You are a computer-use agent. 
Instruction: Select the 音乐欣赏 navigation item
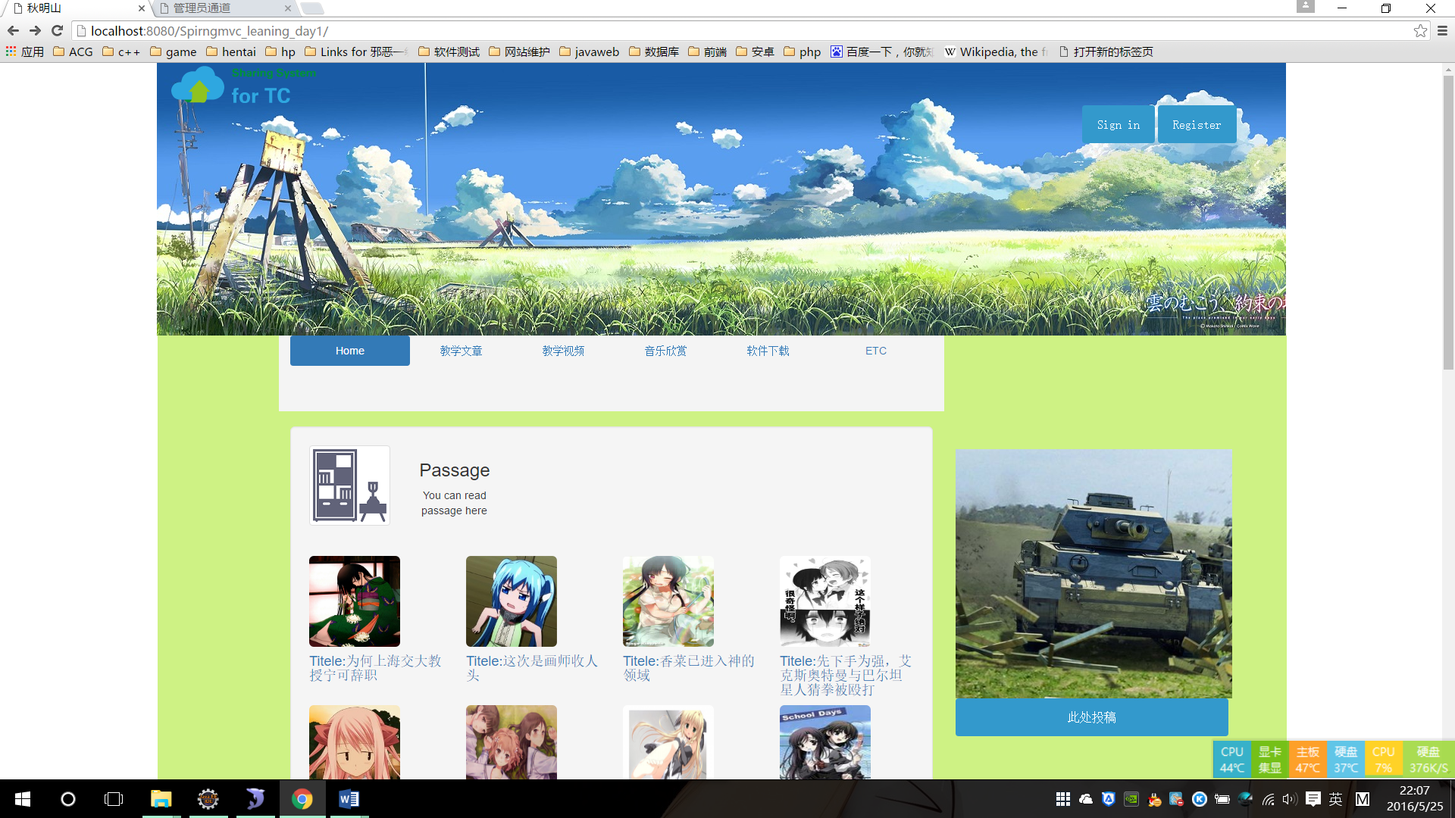click(x=665, y=351)
